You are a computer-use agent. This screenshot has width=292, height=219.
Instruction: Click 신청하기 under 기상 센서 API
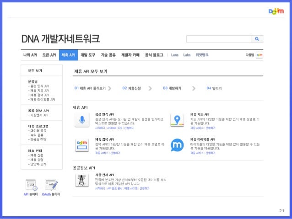tap(145, 188)
